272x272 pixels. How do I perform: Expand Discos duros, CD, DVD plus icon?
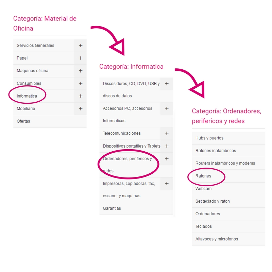167,84
